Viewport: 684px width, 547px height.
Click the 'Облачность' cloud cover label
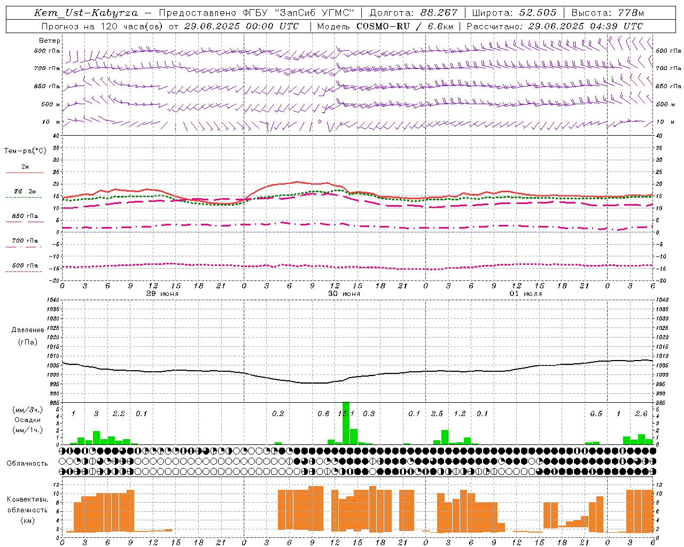tap(27, 464)
